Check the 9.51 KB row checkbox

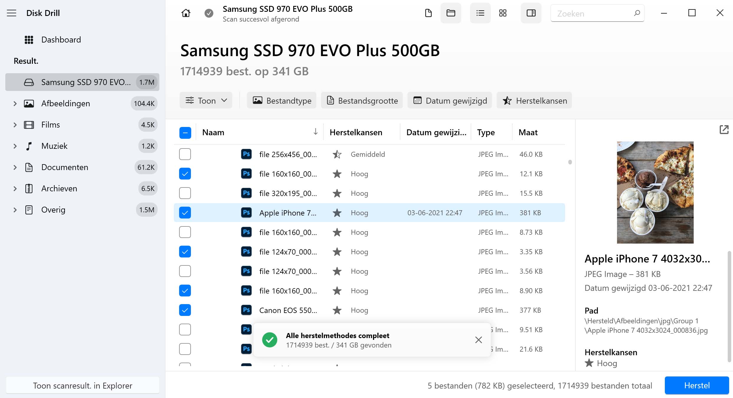click(185, 330)
